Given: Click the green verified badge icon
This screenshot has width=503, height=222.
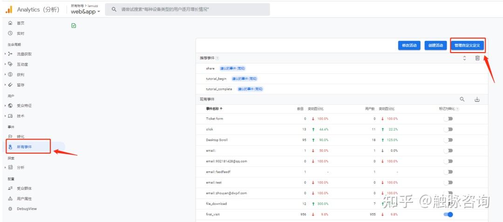Looking at the screenshot, I should 74,26.
